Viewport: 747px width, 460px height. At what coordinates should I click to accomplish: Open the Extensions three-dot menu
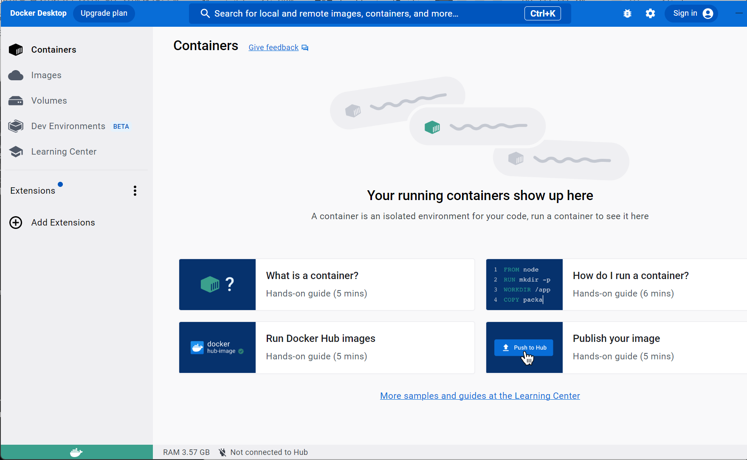tap(135, 191)
